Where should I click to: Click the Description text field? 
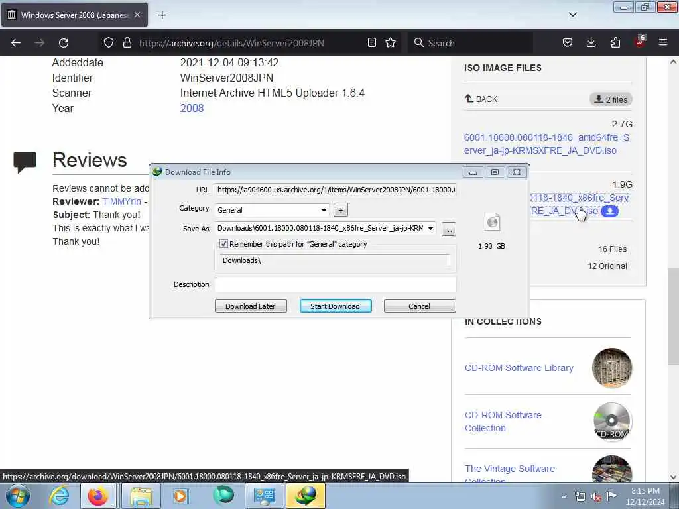(x=336, y=284)
